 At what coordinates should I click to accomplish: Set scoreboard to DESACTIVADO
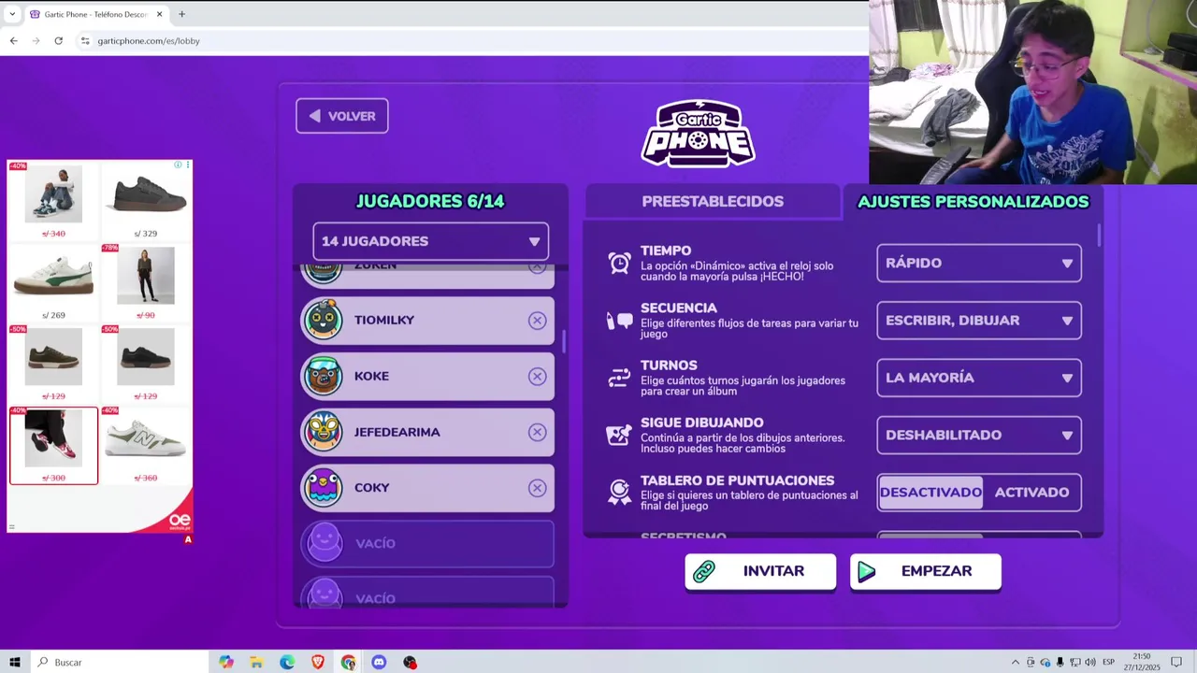pos(930,493)
